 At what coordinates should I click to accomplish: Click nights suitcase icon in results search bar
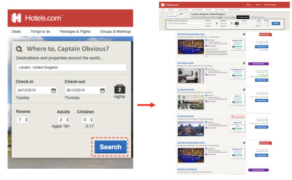pos(237,23)
